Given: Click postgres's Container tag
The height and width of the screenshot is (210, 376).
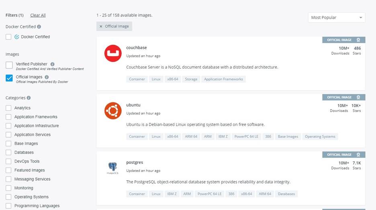Looking at the screenshot, I should [x=137, y=194].
